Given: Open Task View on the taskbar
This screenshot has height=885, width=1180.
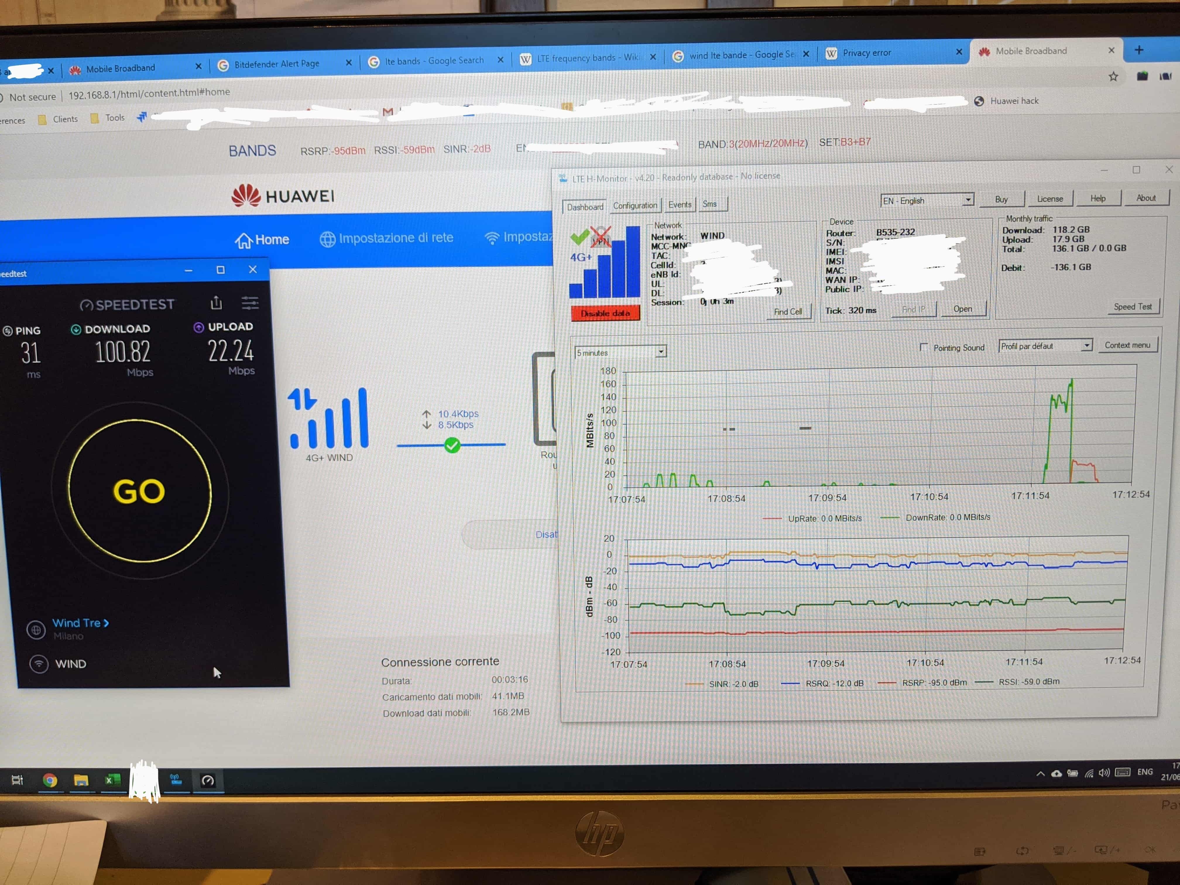Looking at the screenshot, I should pyautogui.click(x=17, y=780).
